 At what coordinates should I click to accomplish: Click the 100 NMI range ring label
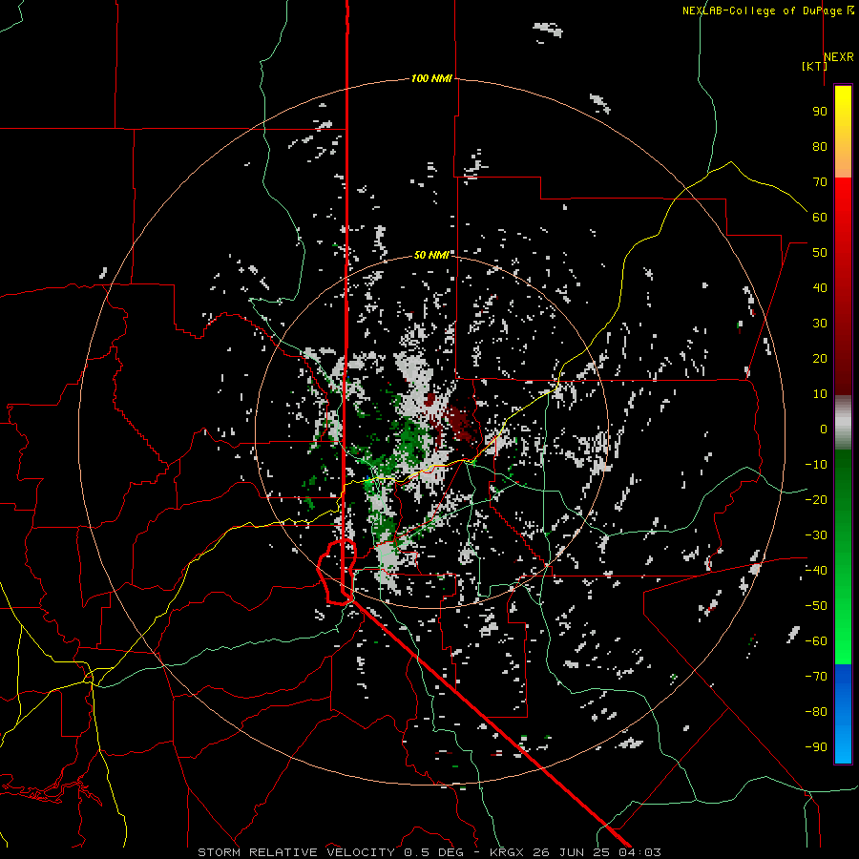431,79
